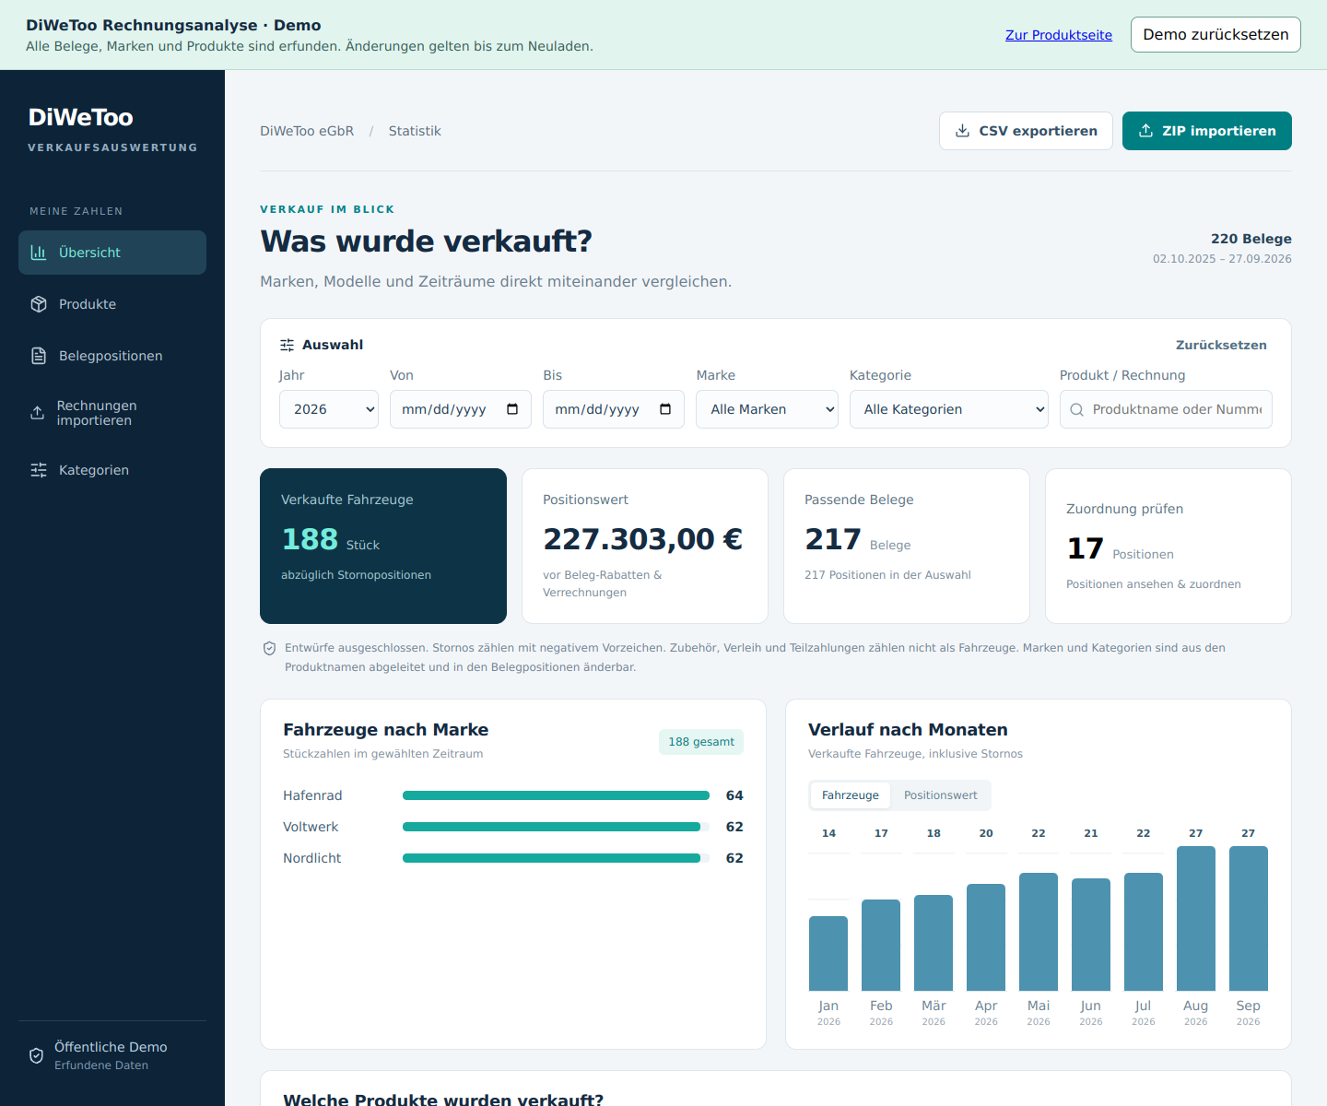Click the DiWeToo logo in sidebar
Viewport: 1327px width, 1106px height.
[x=81, y=117]
